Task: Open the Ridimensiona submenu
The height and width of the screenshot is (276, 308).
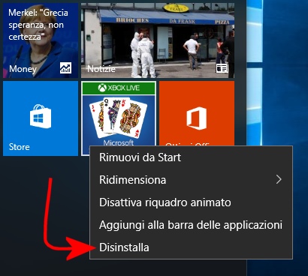Action: click(191, 180)
